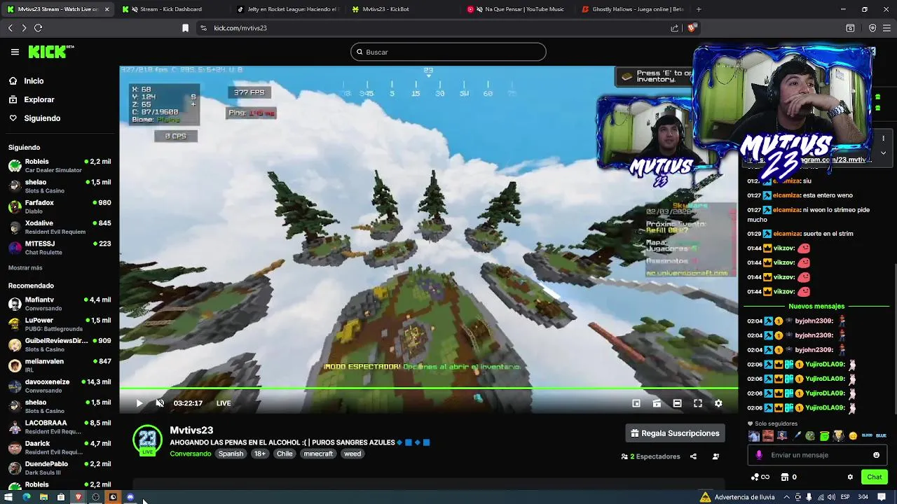897x504 pixels.
Task: Click the Mvtivs23 live profile avatar
Action: [x=147, y=440]
